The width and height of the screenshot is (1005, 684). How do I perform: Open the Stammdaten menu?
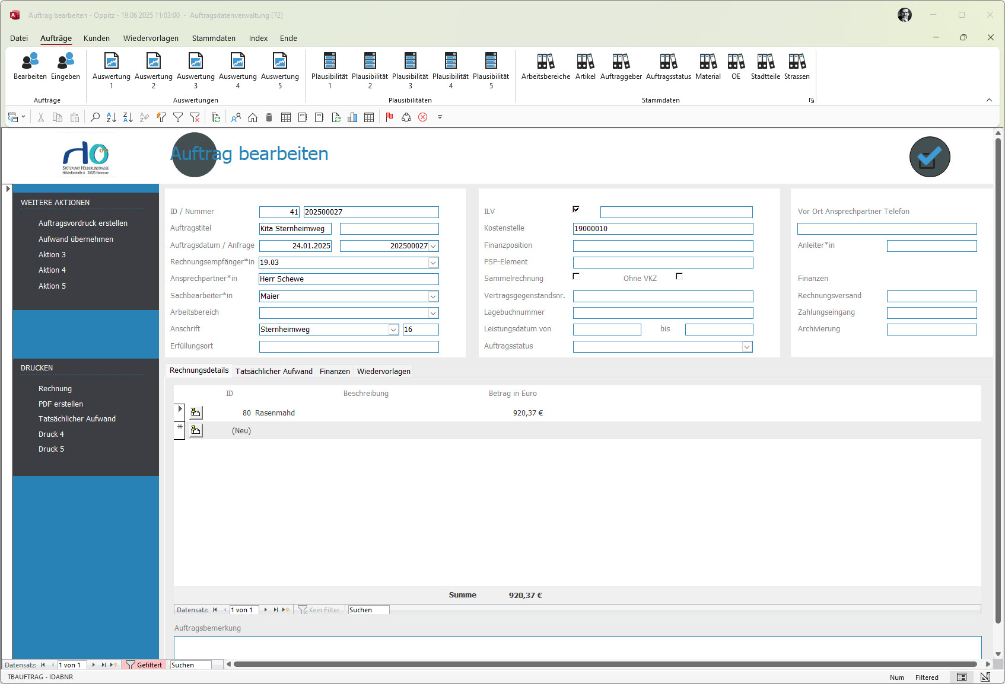[x=214, y=38]
